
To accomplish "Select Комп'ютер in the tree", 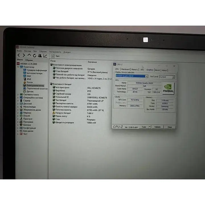I will tap(27, 67).
